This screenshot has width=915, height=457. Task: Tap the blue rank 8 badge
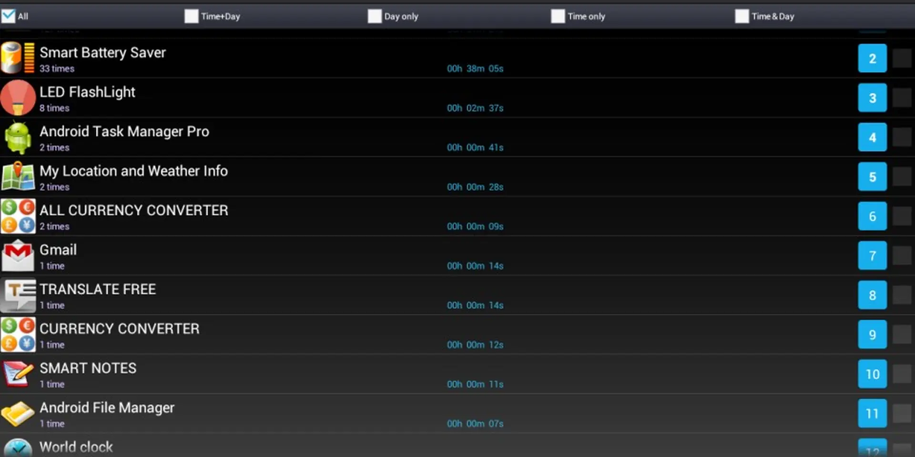point(872,295)
